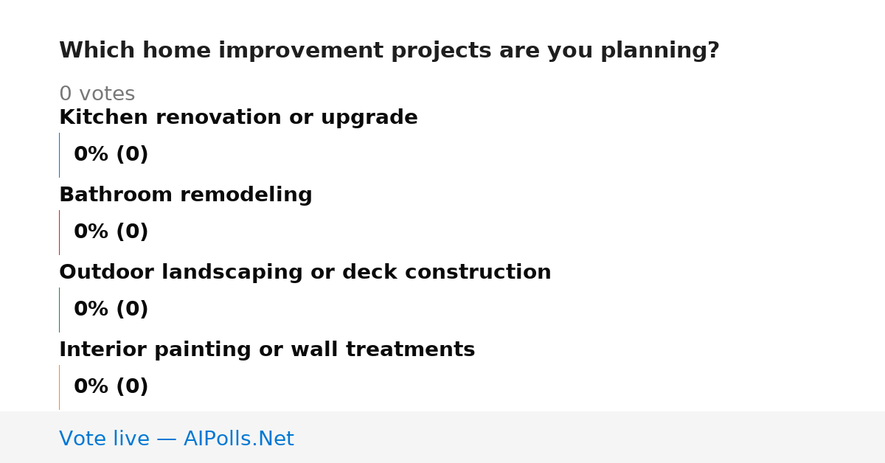Viewport: 885px width, 463px height.
Task: Click the 0% (0) result for Outdoor landscaping
Action: pyautogui.click(x=111, y=310)
